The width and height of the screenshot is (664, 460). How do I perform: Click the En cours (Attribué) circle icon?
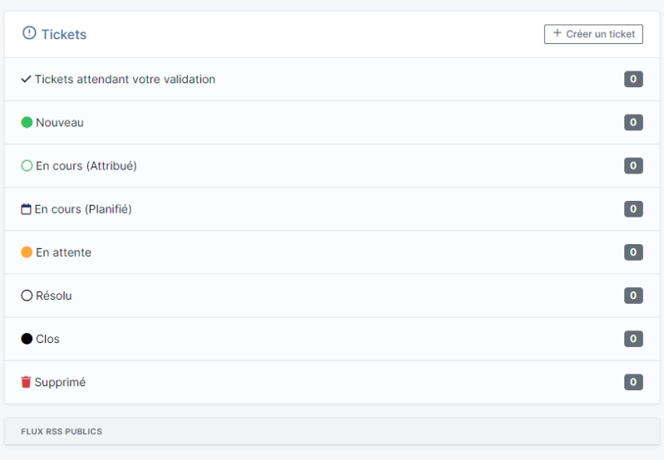pos(27,166)
